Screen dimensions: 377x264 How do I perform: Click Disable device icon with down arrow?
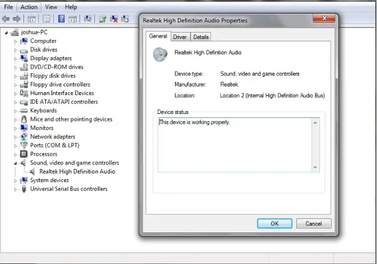(x=125, y=19)
